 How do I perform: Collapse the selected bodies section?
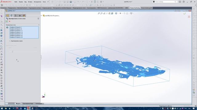pyautogui.click(x=39, y=25)
